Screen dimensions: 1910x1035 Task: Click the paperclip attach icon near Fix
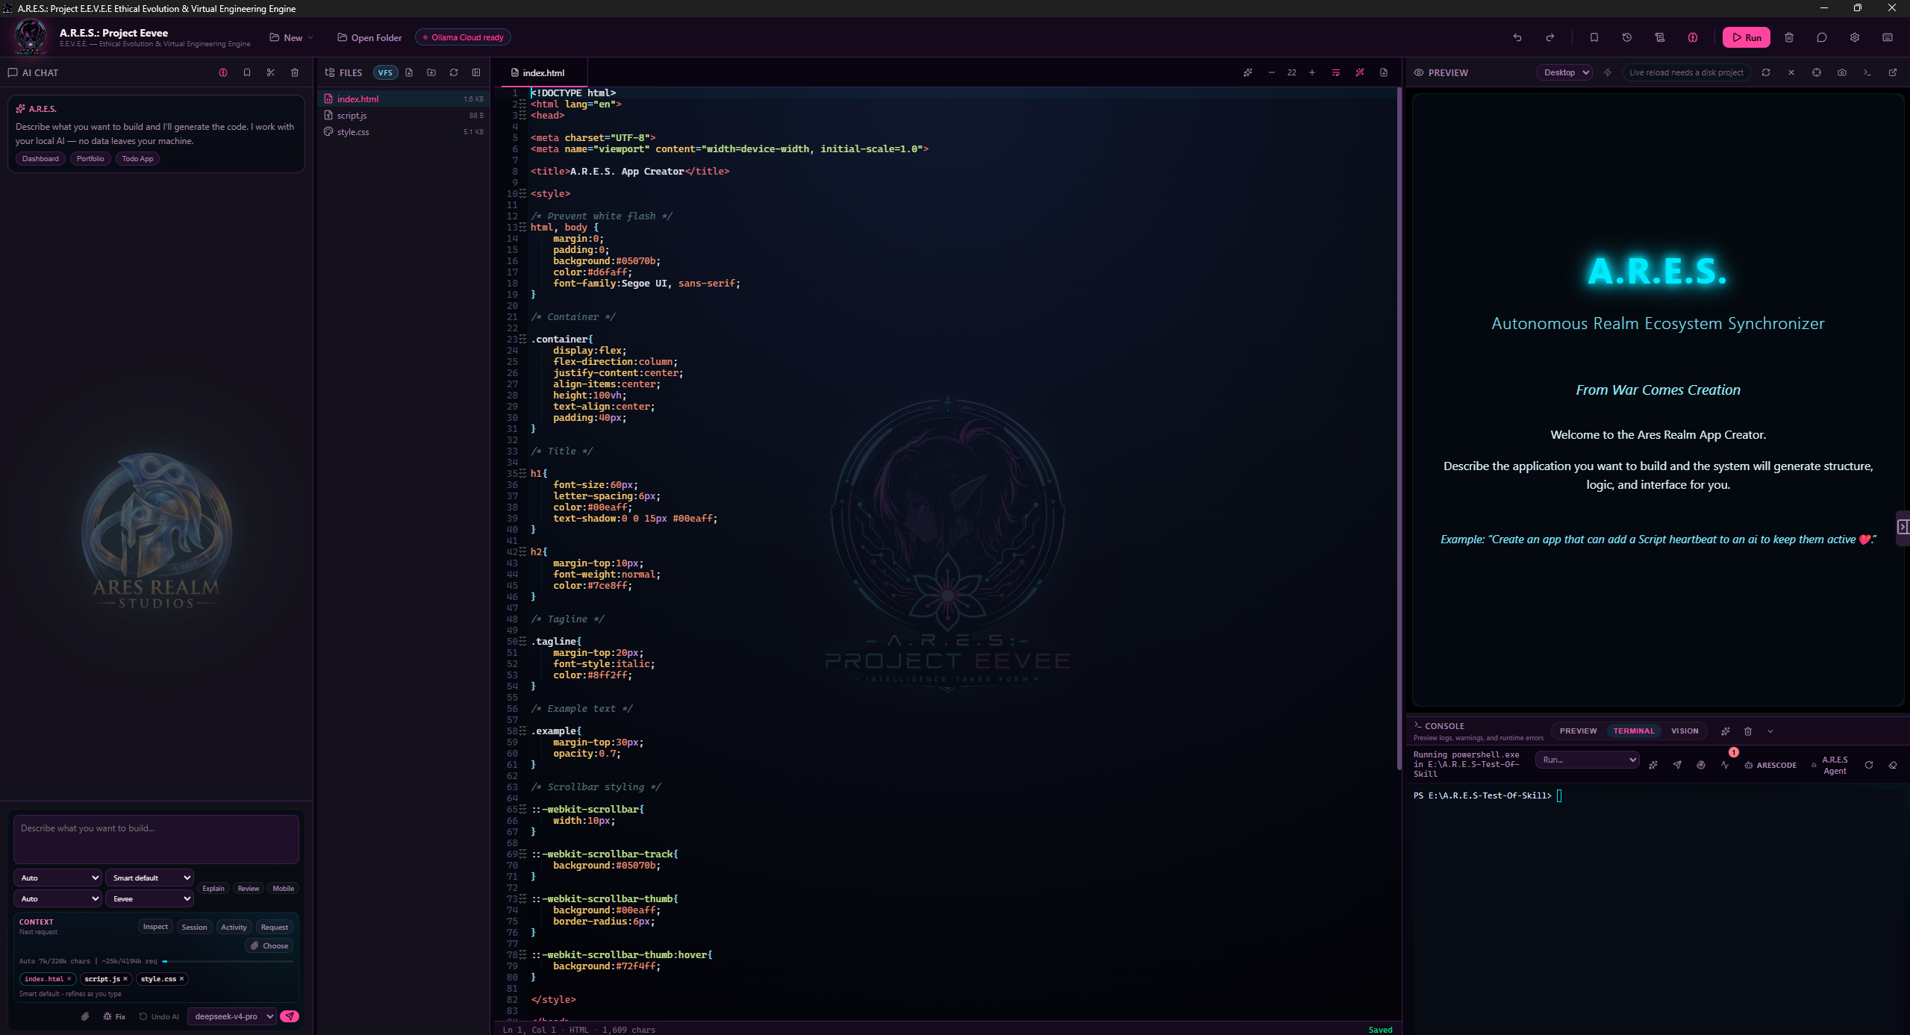pos(85,1016)
